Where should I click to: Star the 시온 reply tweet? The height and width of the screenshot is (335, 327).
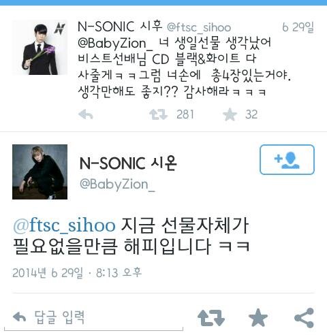(x=258, y=317)
